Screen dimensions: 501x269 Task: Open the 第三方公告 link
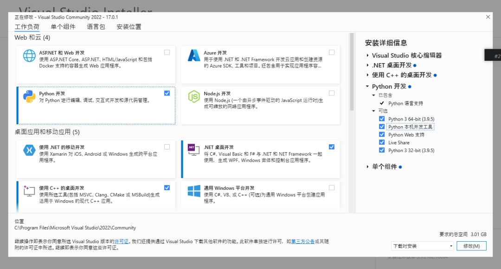303,242
